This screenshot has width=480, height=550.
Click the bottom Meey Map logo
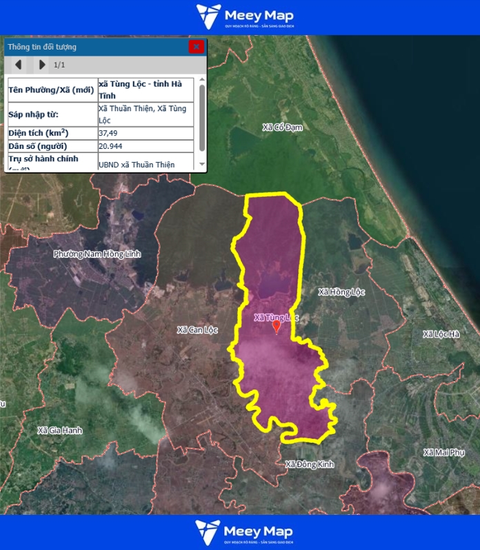click(x=244, y=533)
